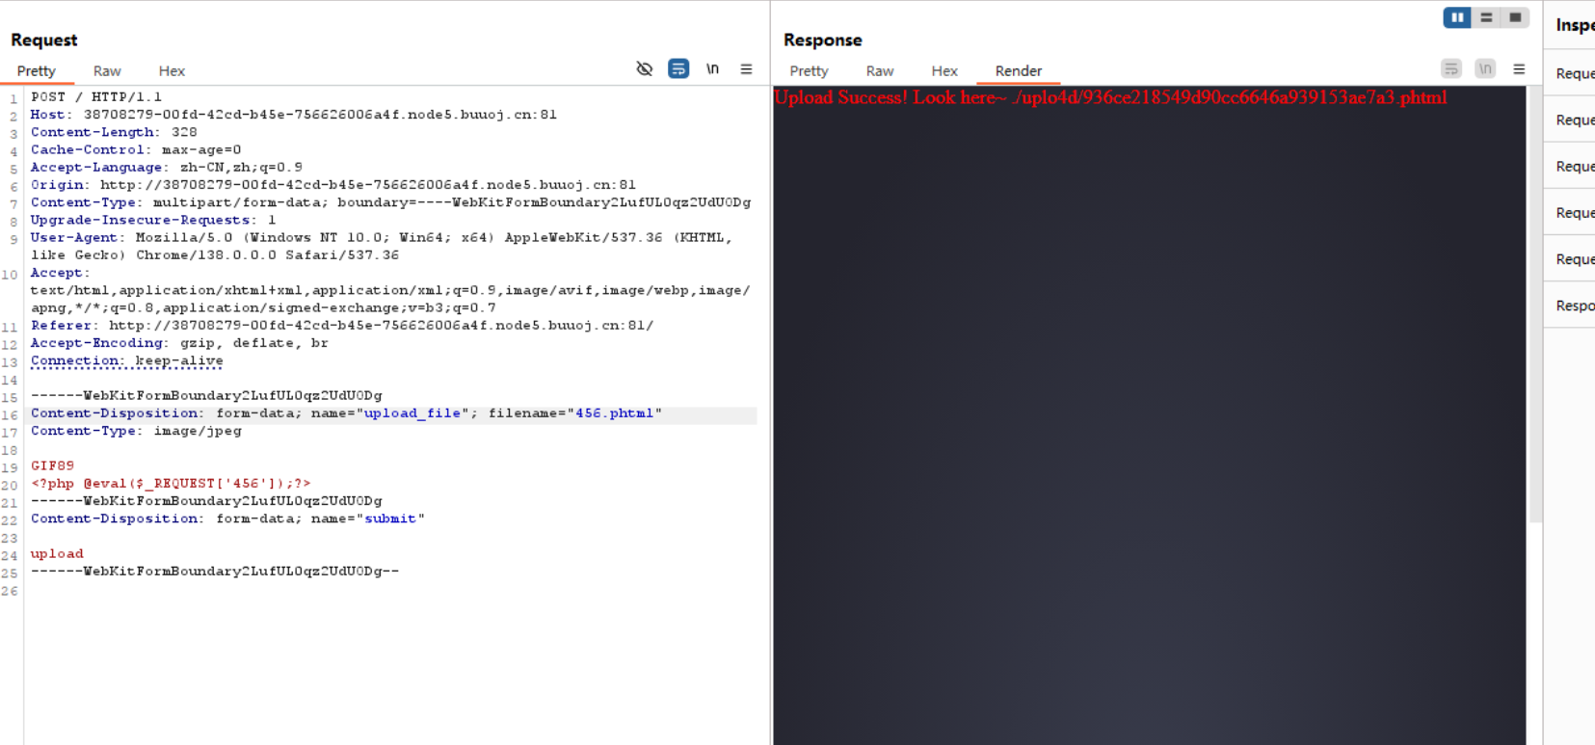Switch to the Response Render tab

(1019, 71)
